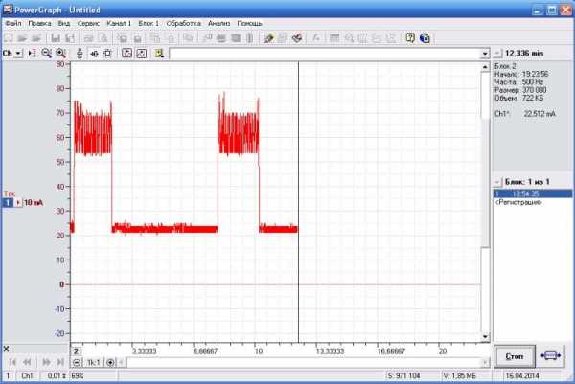Screen dimensions: 575x384
Task: Open the Обработка menu
Action: click(x=183, y=21)
